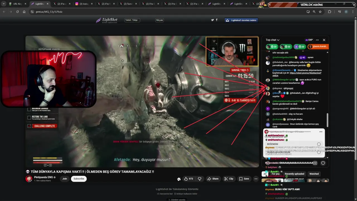Click the Pintipanda ENG channel name
Screen dimensions: 357x201
coord(43,177)
